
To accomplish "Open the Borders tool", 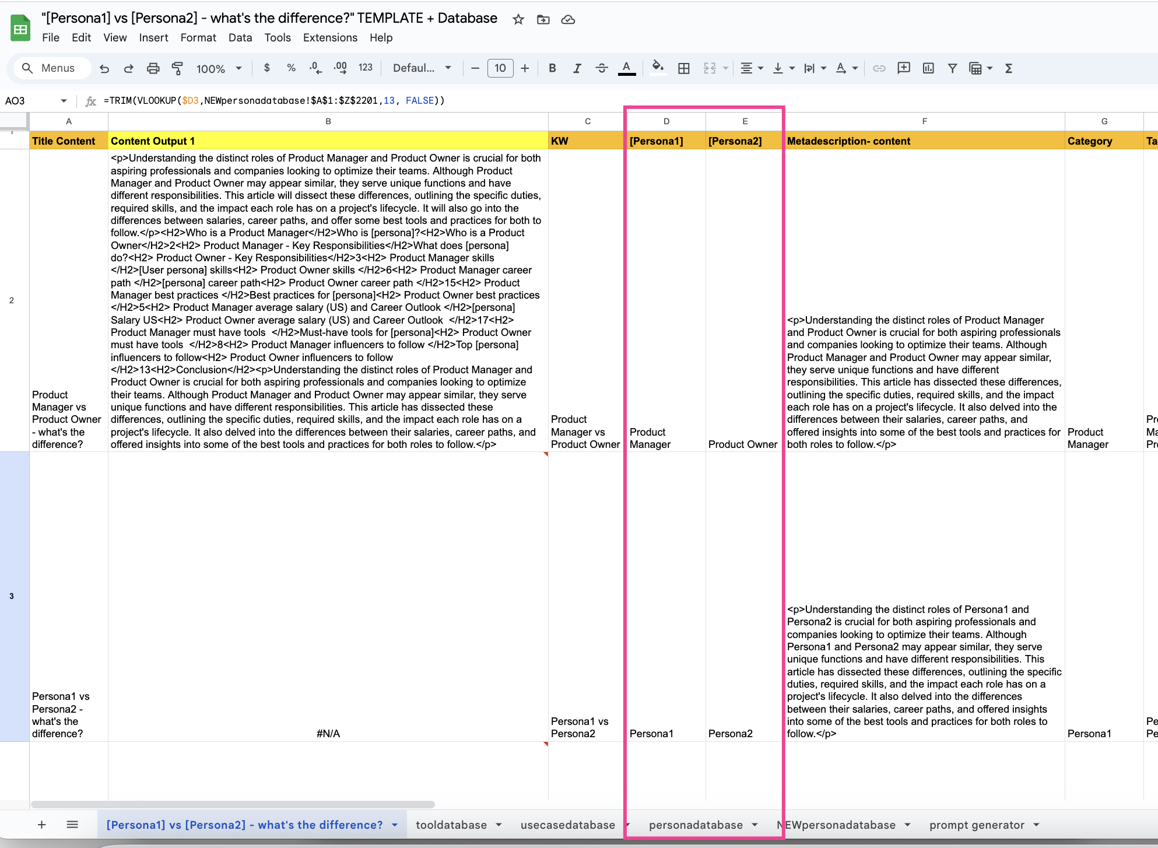I will pyautogui.click(x=684, y=69).
